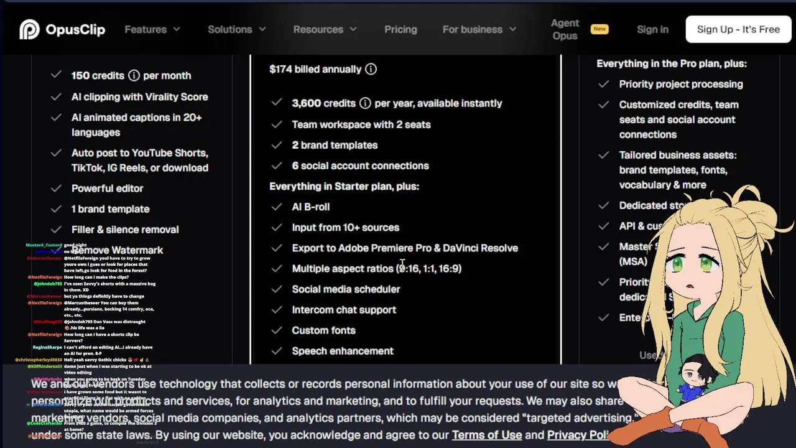The image size is (796, 448).
Task: Expand the Resources menu chevron
Action: (x=353, y=29)
